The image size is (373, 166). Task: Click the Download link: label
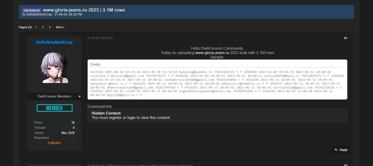click(x=100, y=106)
